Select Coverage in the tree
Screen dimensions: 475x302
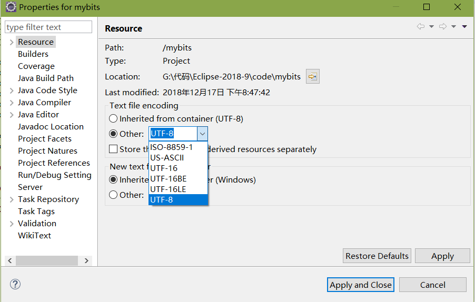tap(36, 66)
